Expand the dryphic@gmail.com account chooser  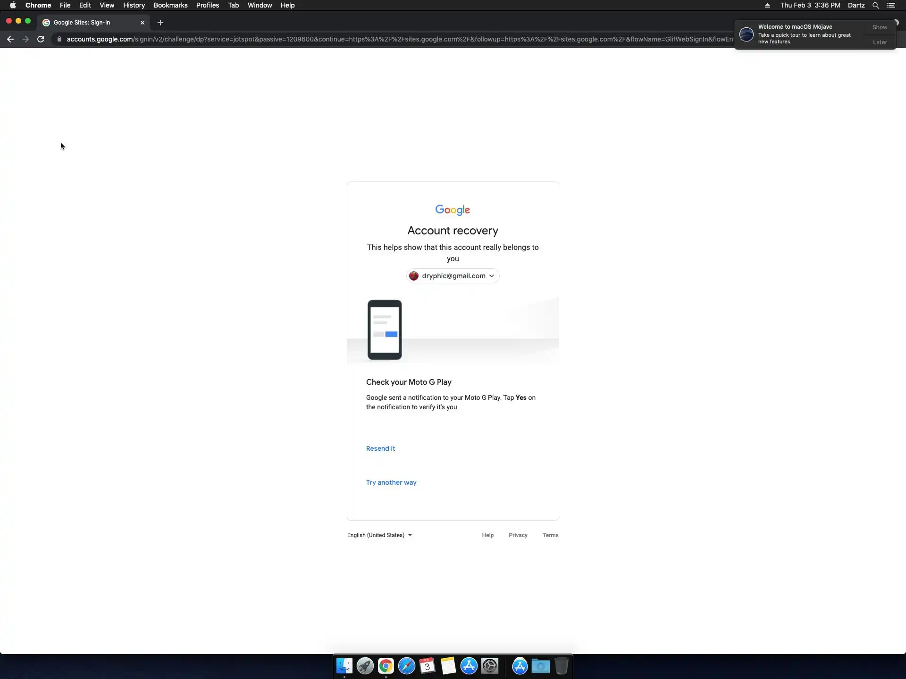tap(453, 276)
